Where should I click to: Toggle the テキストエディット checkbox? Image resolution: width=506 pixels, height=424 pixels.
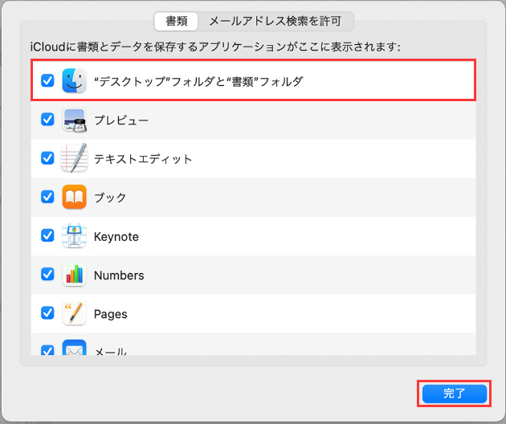(47, 158)
